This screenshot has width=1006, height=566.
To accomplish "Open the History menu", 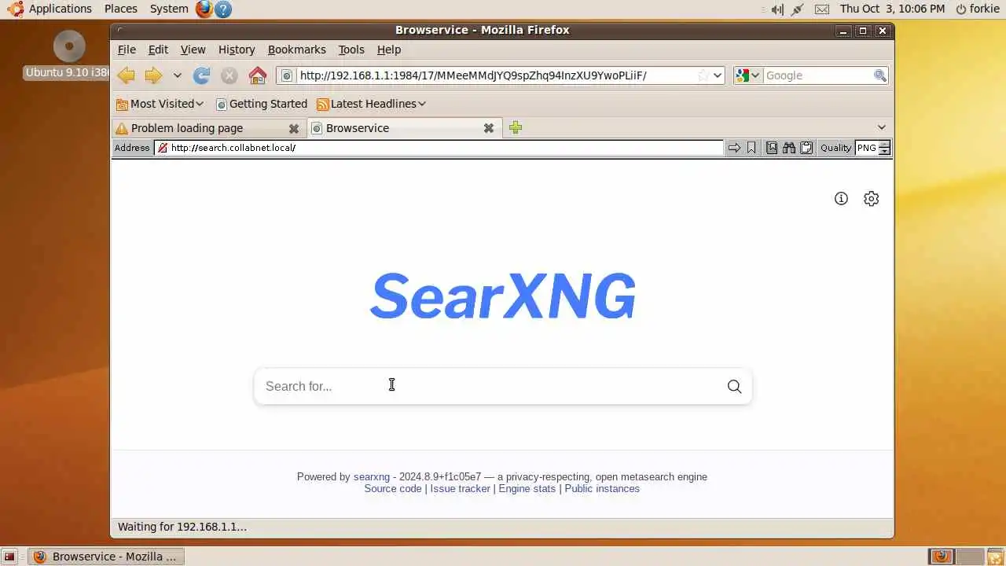I will [x=237, y=50].
